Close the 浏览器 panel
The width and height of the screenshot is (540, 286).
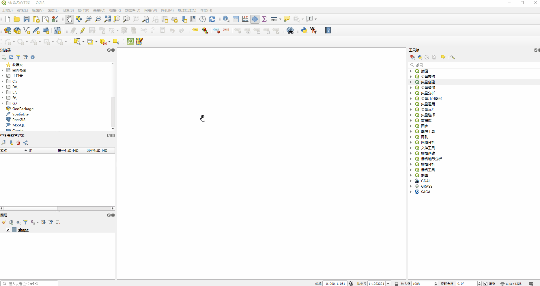(x=113, y=50)
